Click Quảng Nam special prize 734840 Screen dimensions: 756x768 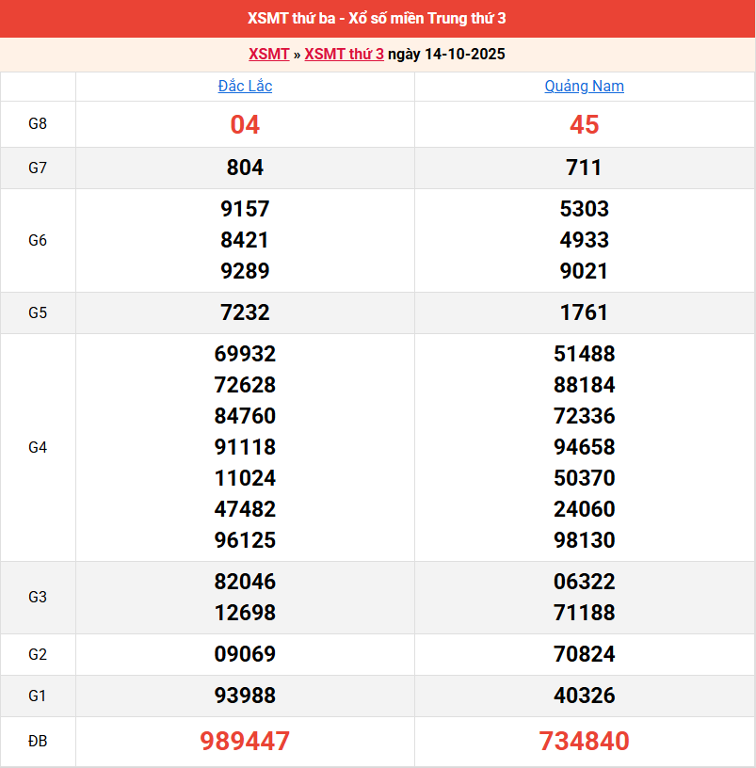[584, 742]
